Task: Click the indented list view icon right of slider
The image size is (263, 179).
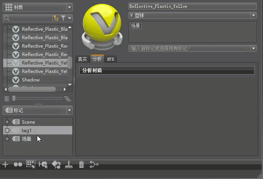Action: 68,99
